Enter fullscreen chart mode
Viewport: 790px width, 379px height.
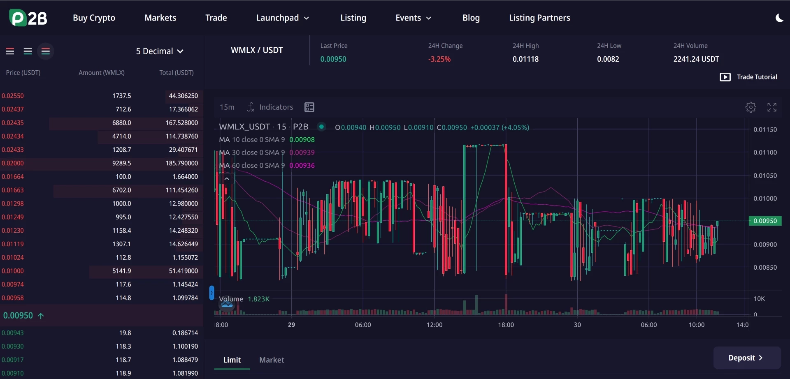(x=772, y=107)
